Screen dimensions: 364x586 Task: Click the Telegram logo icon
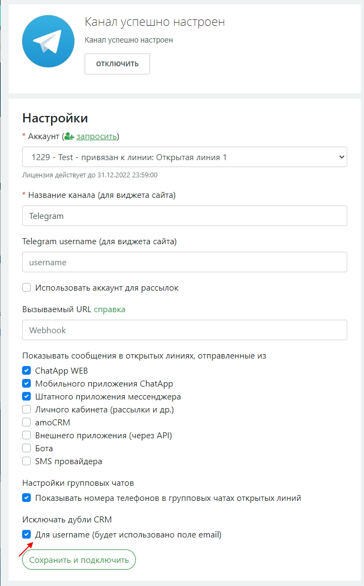click(49, 42)
